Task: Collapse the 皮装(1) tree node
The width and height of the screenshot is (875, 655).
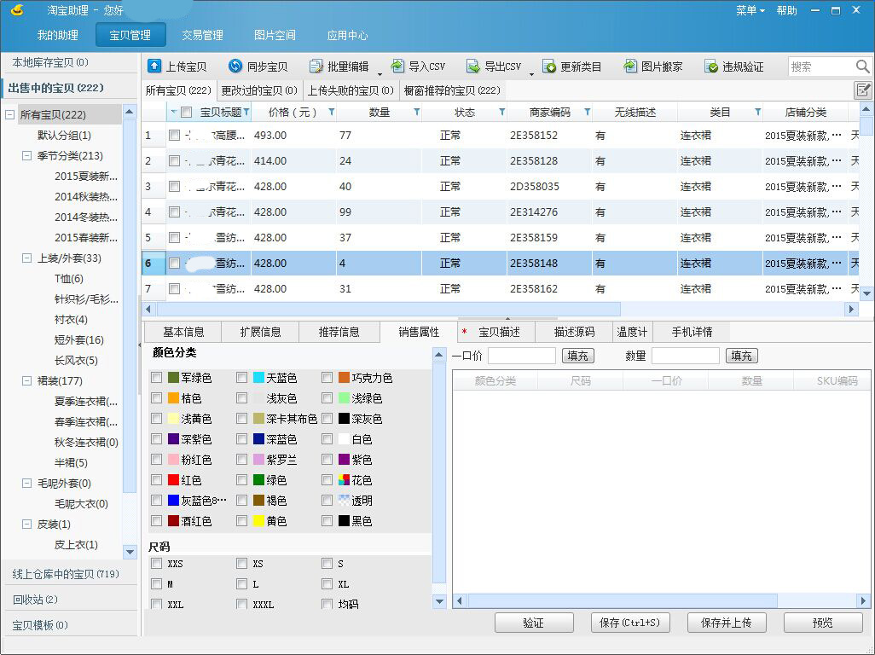Action: point(26,524)
